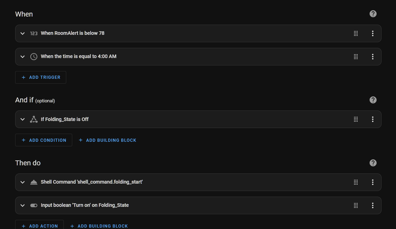The width and height of the screenshot is (396, 229).
Task: Click drag handle of Folding_State condition
Action: (355, 119)
